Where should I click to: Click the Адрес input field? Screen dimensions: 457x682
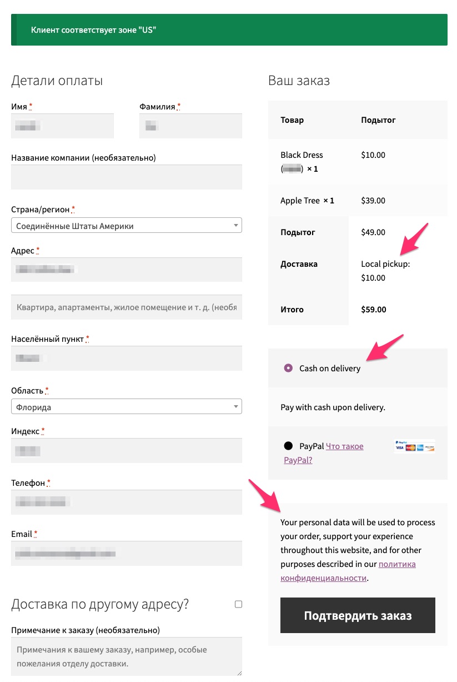[126, 270]
